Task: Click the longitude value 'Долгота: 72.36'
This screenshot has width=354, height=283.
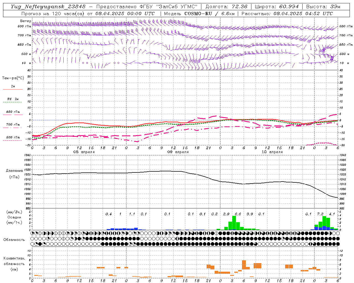Action: point(227,7)
